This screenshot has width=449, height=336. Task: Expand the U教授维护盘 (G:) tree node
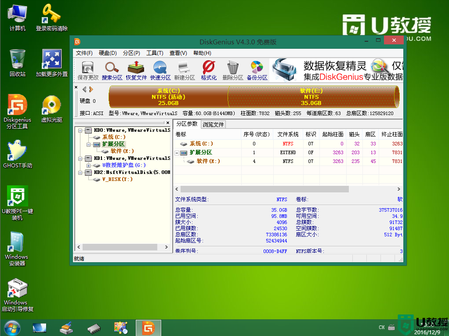[x=88, y=166]
